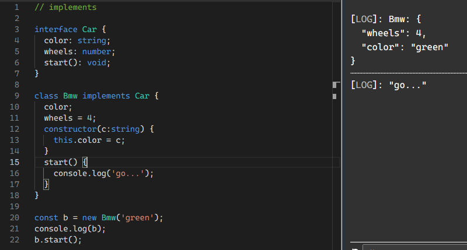The width and height of the screenshot is (467, 250).
Task: Click line number 12 in the gutter
Action: 14,129
